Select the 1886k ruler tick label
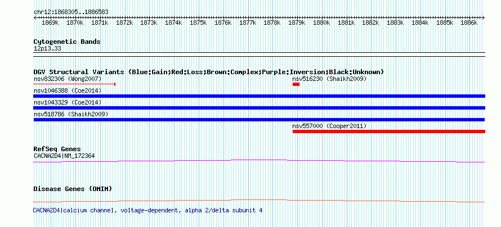The width and height of the screenshot is (501, 227). [x=469, y=23]
